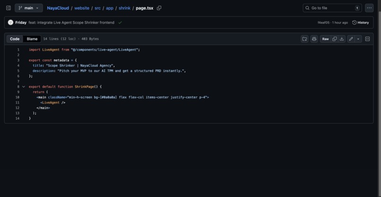The height and width of the screenshot is (197, 381).
Task: Click the closing </main> tag
Action: pos(43,108)
